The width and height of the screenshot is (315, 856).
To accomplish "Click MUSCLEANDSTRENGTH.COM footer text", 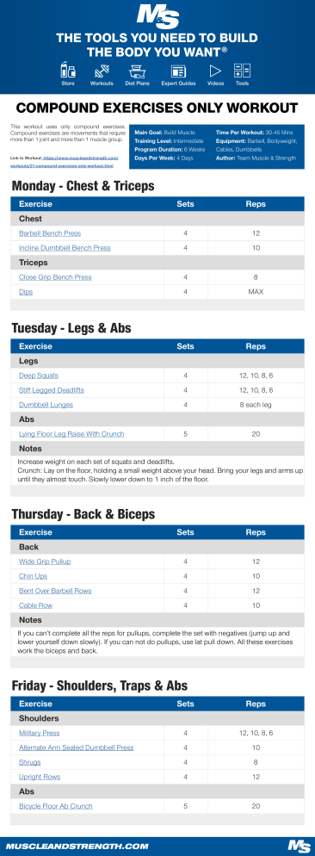I will point(77,847).
